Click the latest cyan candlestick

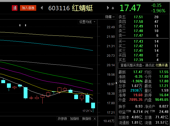click(x=93, y=105)
